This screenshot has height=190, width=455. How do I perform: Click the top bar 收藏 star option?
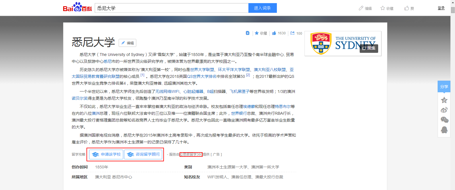pos(387,8)
